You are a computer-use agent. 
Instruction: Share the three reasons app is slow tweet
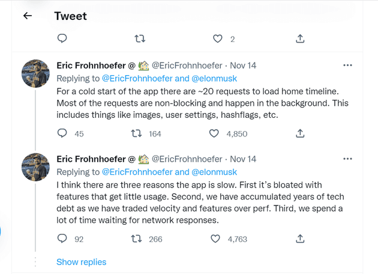pyautogui.click(x=300, y=239)
